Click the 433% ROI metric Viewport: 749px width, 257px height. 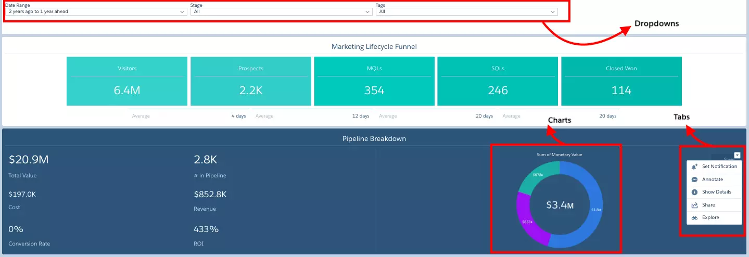click(x=206, y=229)
